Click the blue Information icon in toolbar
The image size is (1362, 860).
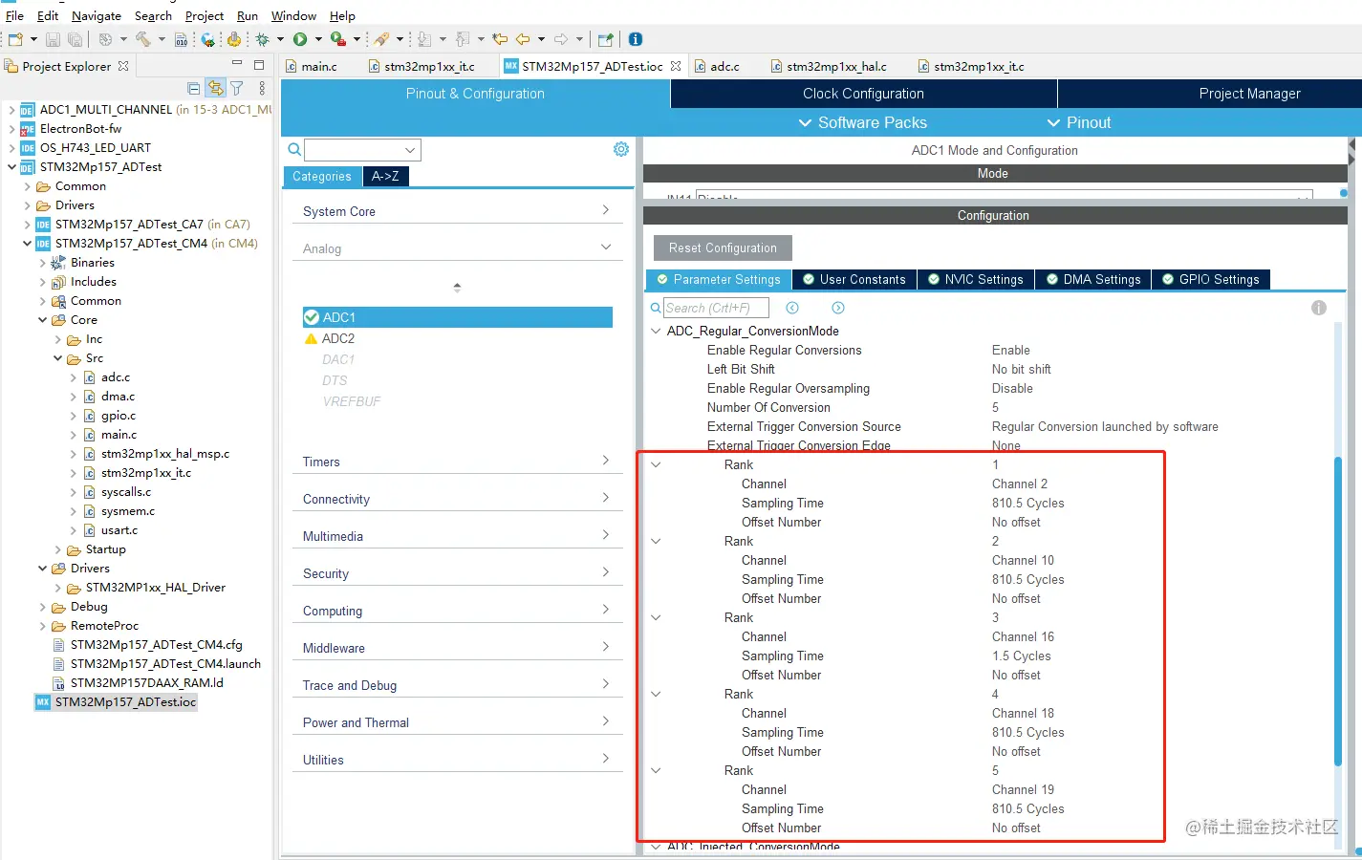click(x=636, y=39)
